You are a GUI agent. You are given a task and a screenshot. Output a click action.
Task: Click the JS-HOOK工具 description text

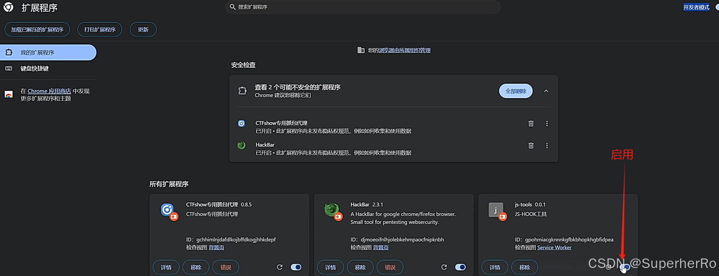tap(531, 214)
